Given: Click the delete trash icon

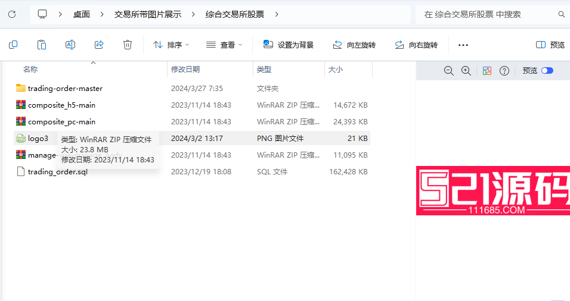Looking at the screenshot, I should tap(128, 45).
